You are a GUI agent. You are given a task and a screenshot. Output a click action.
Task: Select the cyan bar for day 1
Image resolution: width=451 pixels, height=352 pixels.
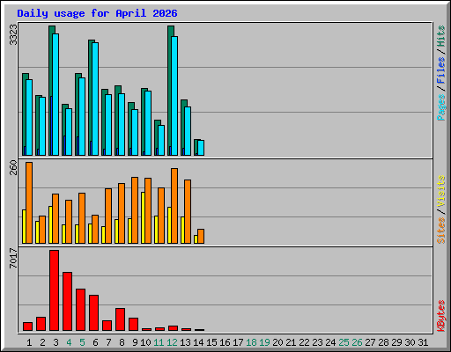(29, 117)
